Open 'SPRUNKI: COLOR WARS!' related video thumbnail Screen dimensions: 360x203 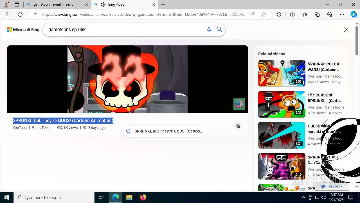coord(282,73)
